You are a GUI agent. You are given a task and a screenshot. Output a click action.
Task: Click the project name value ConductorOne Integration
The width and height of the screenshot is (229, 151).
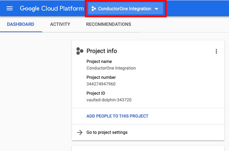click(111, 68)
